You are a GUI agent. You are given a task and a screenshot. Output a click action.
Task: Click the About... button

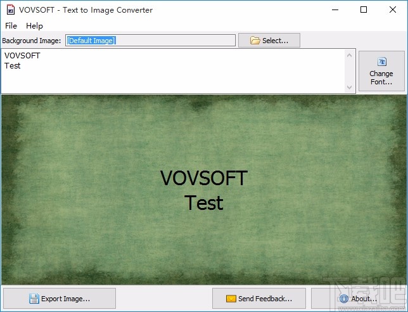[x=358, y=298]
